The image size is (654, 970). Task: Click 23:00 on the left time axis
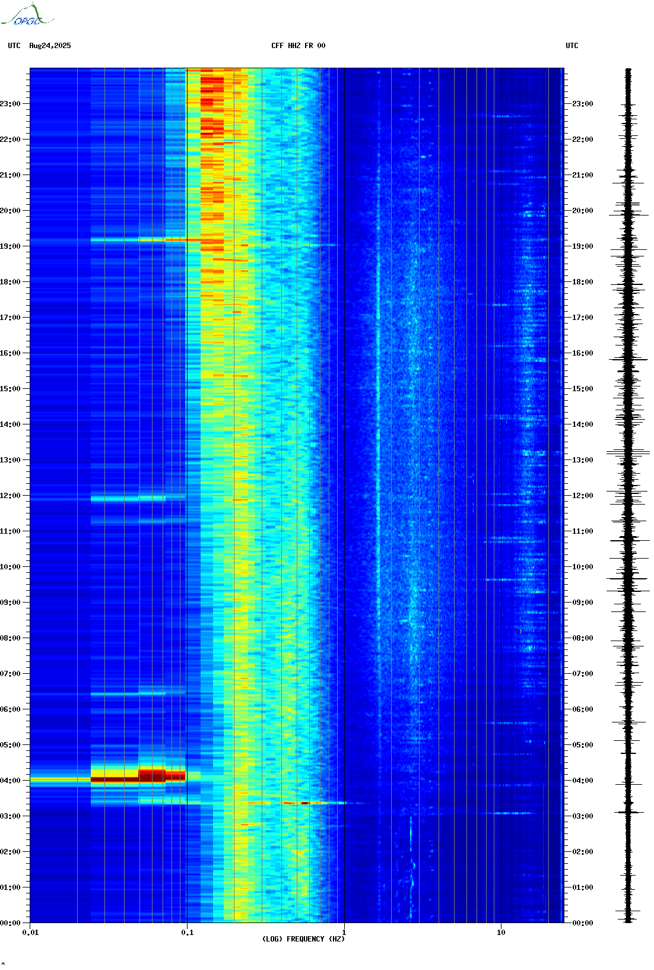click(x=10, y=104)
